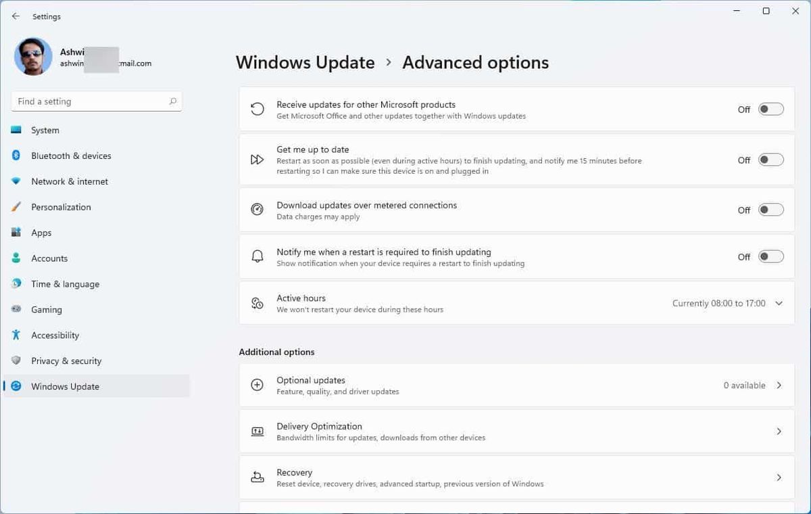Click the Additional options heading
The width and height of the screenshot is (811, 514).
coord(276,352)
